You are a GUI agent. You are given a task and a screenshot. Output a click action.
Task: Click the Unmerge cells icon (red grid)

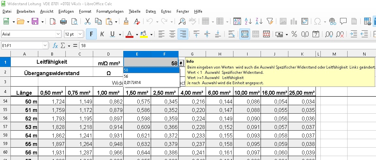pos(266,34)
